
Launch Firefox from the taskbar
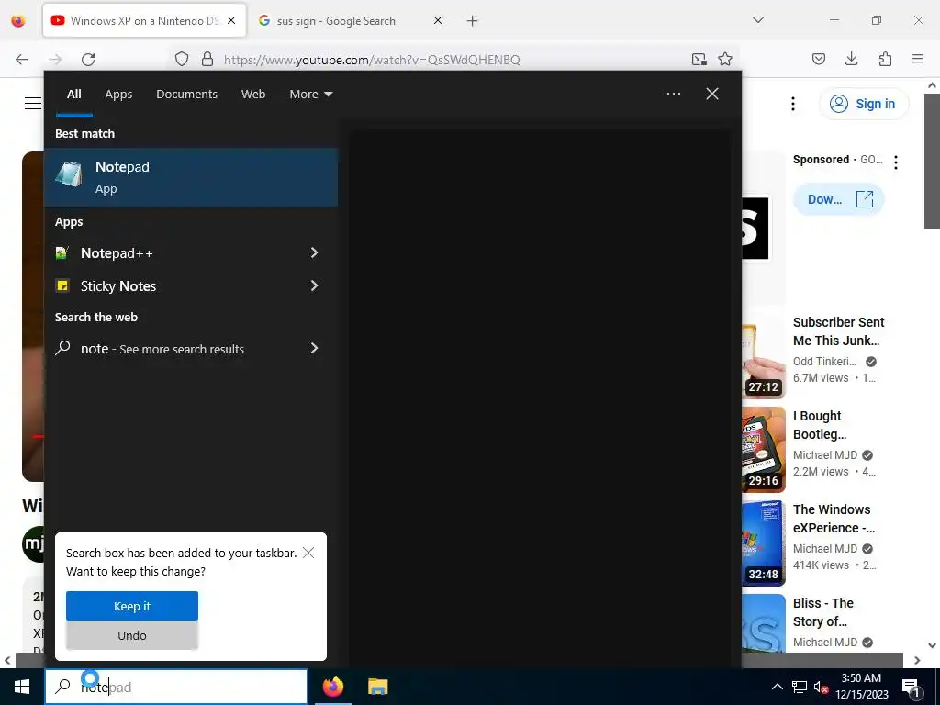tap(333, 687)
